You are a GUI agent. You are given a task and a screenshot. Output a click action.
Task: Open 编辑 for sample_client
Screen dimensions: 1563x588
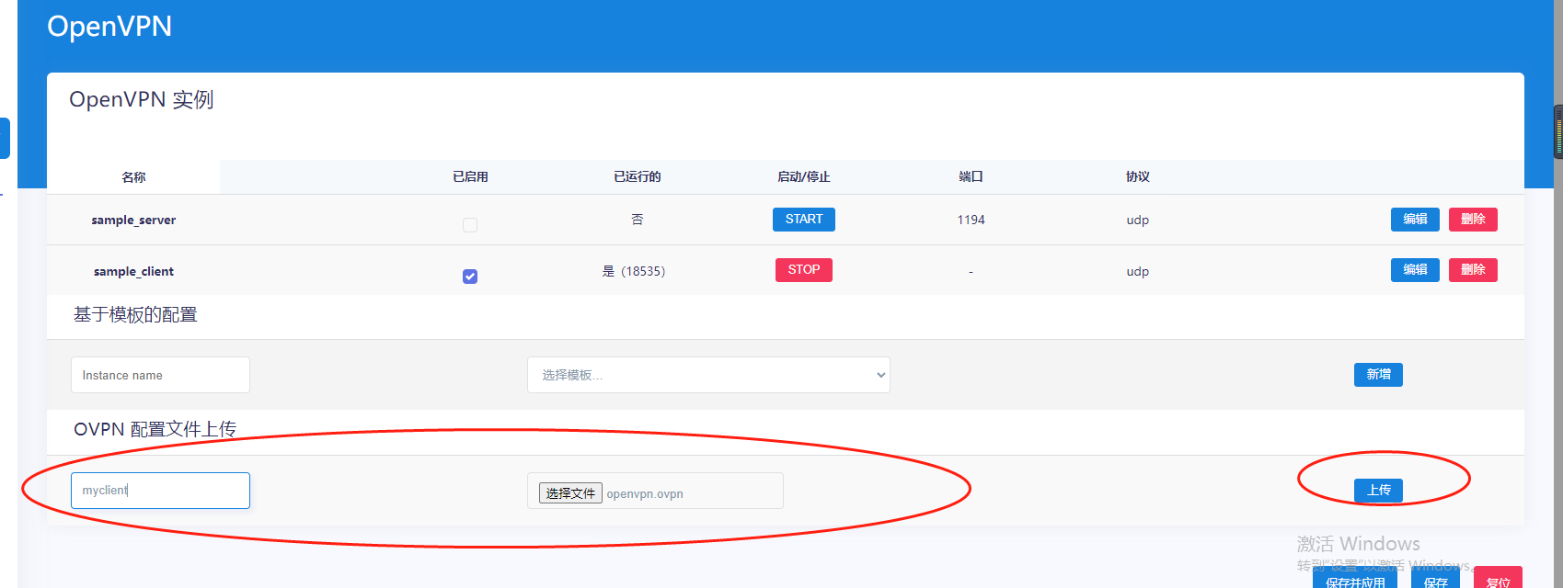(1414, 270)
